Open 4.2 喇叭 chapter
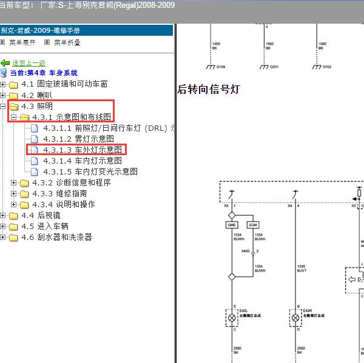 pos(37,95)
